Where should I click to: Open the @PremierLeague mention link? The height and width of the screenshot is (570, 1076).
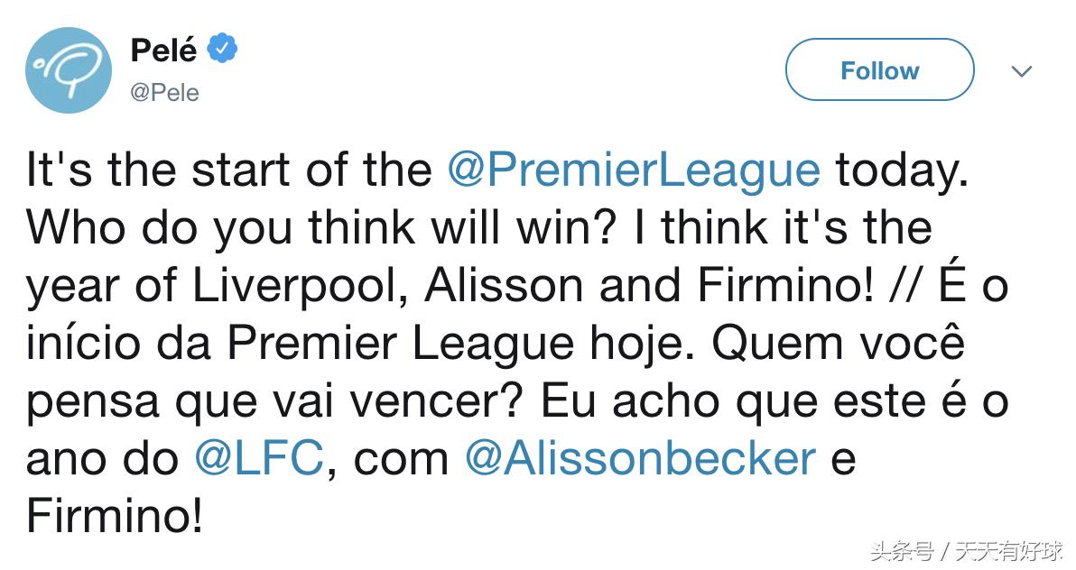pos(633,170)
